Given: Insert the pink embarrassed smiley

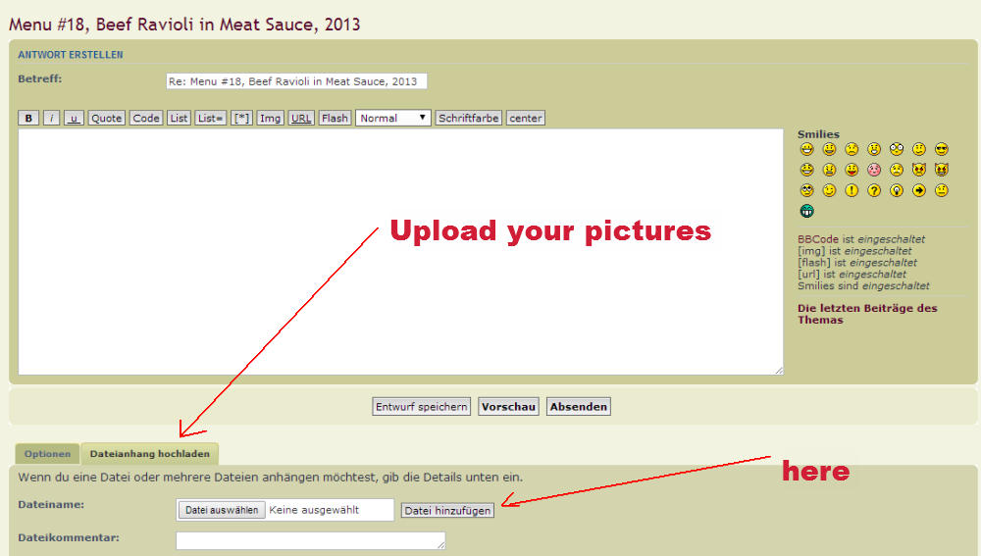Looking at the screenshot, I should click(874, 170).
